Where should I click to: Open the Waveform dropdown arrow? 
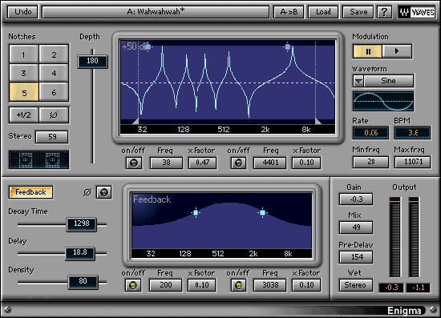click(x=358, y=81)
